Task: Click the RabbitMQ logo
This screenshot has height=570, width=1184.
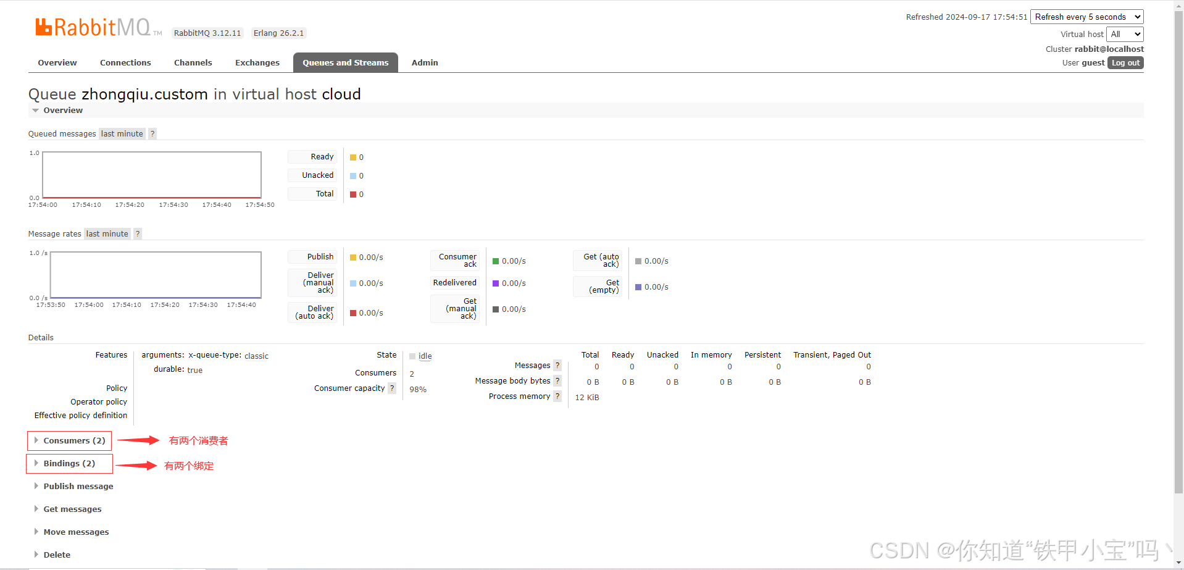Action: coord(98,27)
